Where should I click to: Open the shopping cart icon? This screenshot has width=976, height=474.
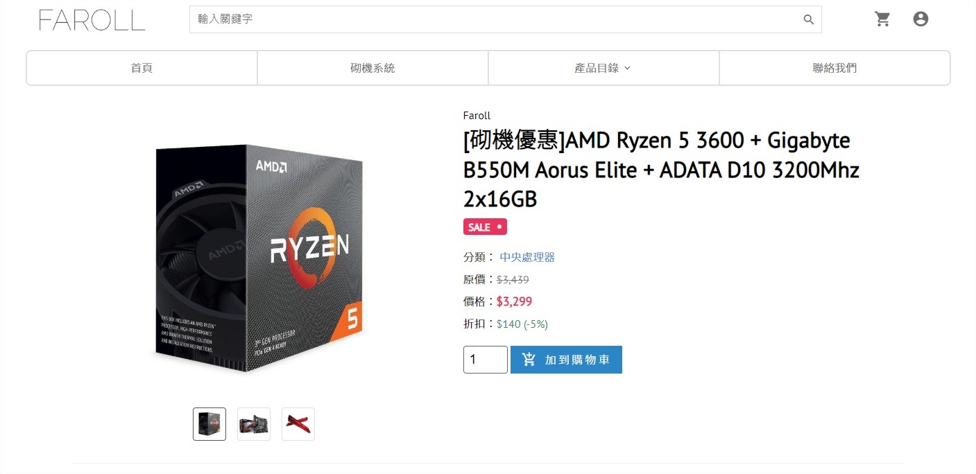pos(882,19)
